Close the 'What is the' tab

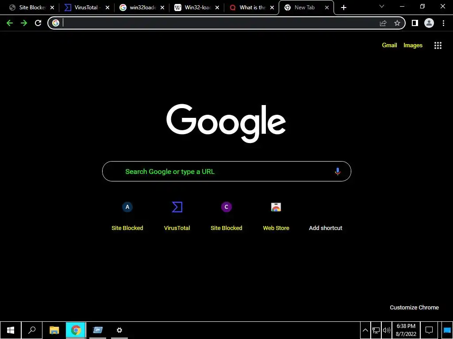[x=272, y=8]
